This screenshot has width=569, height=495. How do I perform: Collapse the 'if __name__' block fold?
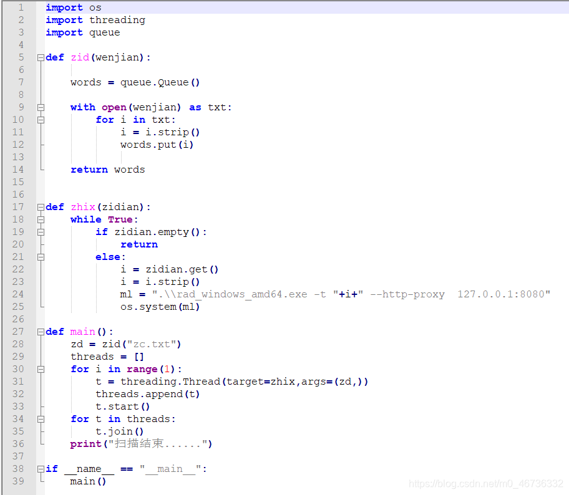(41, 469)
